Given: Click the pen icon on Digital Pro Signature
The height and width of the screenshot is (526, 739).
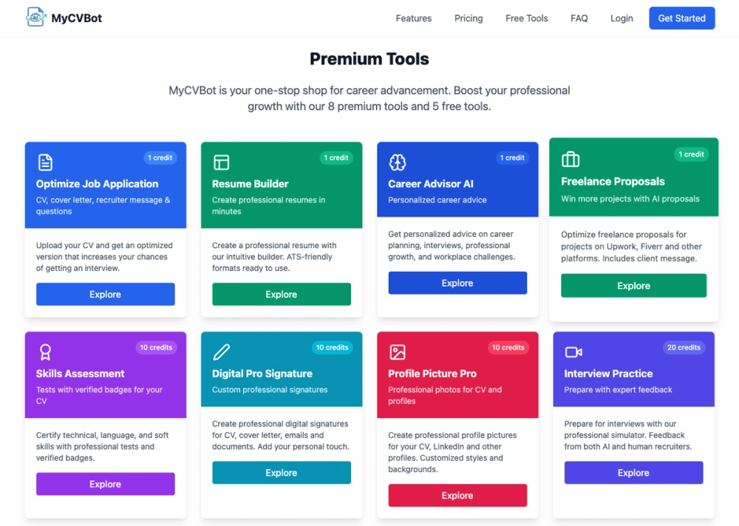Looking at the screenshot, I should [221, 352].
